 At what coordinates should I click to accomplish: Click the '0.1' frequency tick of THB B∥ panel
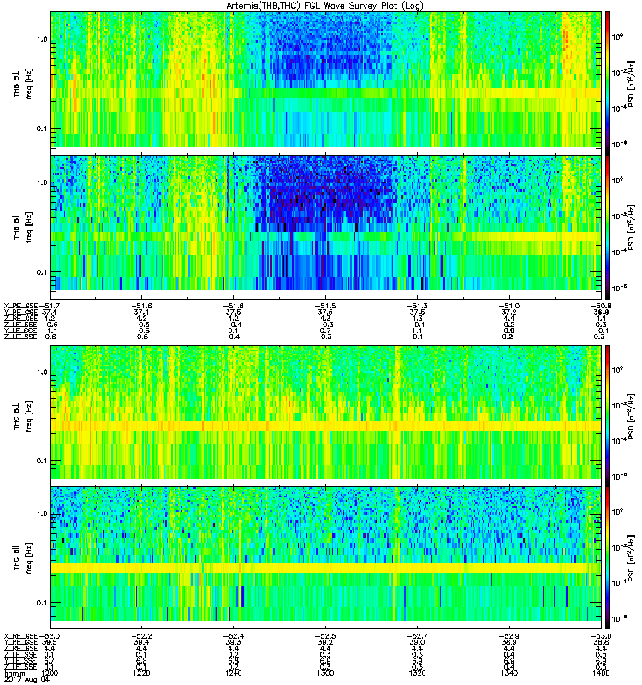coord(42,272)
